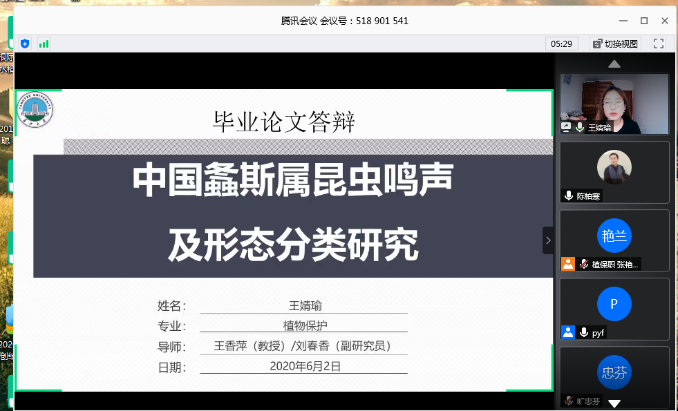Click the blue security shield icon
Screen dimensions: 678x411
click(26, 44)
